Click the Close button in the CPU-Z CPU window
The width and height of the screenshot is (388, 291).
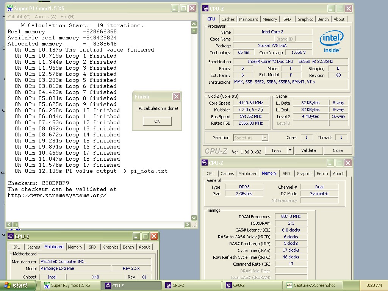click(x=338, y=150)
